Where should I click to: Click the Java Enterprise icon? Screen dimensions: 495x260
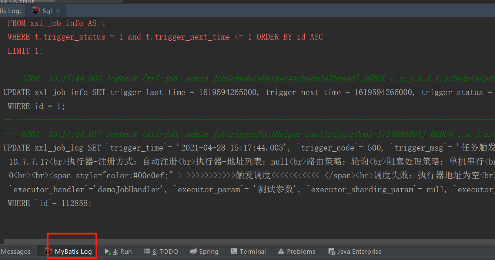[332, 251]
